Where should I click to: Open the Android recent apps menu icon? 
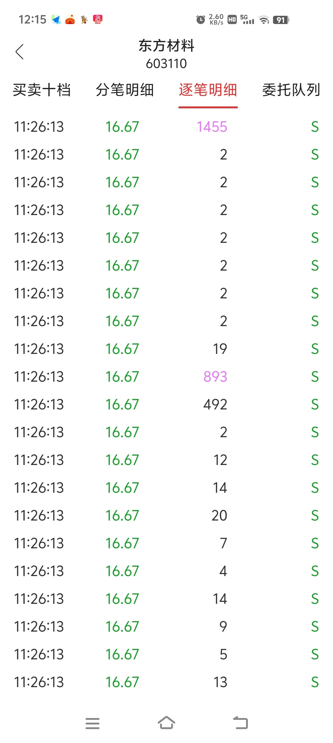pos(92,723)
